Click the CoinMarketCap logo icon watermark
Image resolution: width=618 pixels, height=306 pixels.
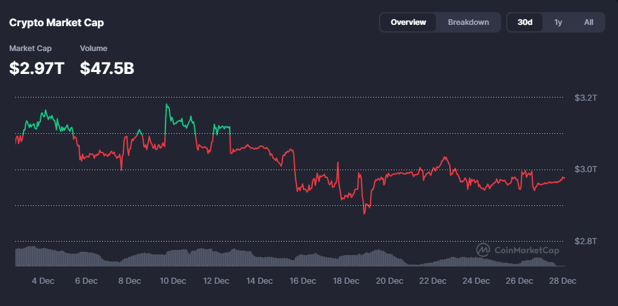pyautogui.click(x=483, y=251)
